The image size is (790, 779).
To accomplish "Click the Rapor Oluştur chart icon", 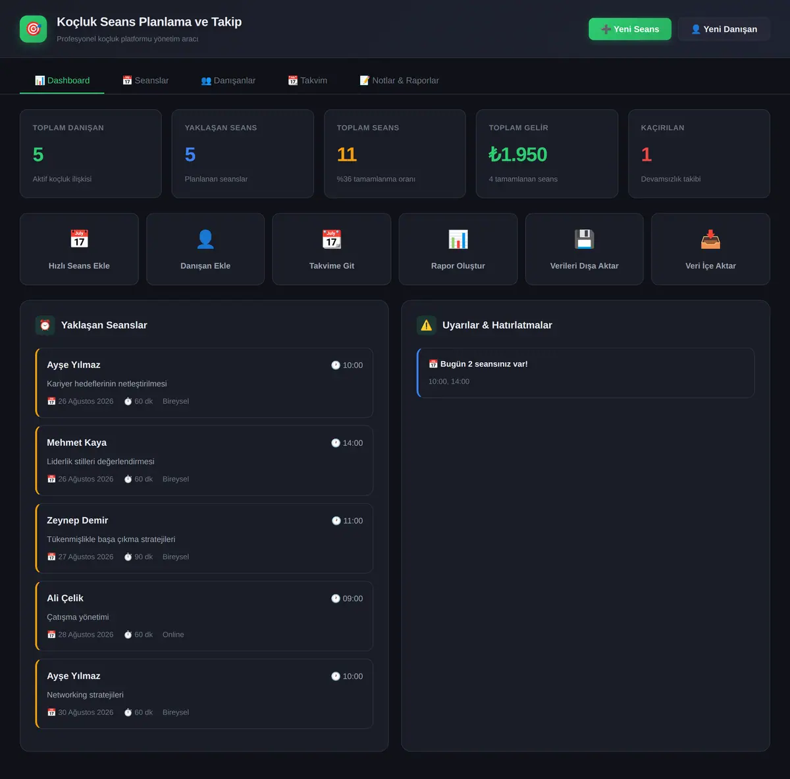I will 458,238.
